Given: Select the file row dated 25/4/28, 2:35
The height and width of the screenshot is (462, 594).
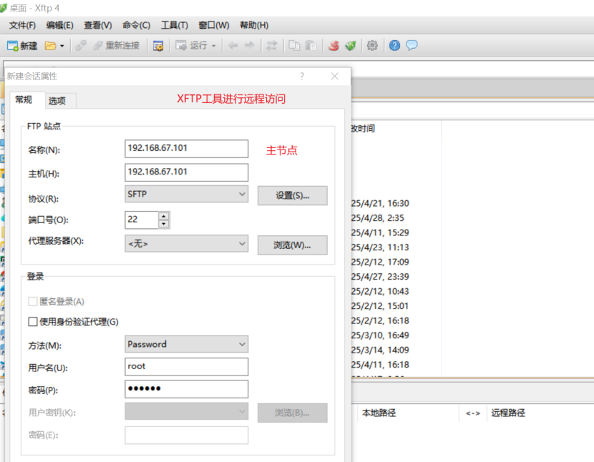Looking at the screenshot, I should (378, 218).
